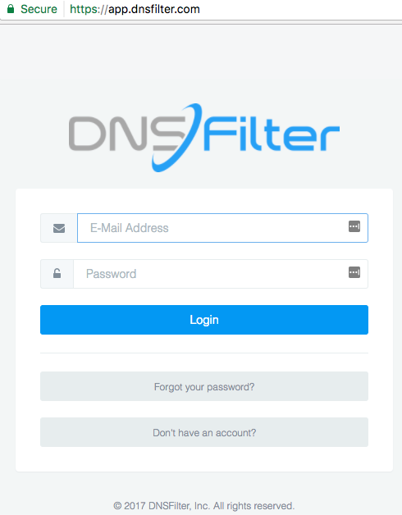The height and width of the screenshot is (515, 402).
Task: Click the envelope icon beside E-Mail Address
Action: coord(59,228)
